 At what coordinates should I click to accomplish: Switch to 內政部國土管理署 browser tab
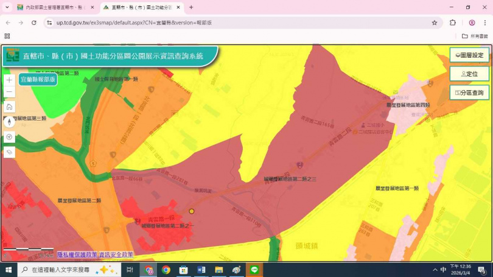click(52, 7)
